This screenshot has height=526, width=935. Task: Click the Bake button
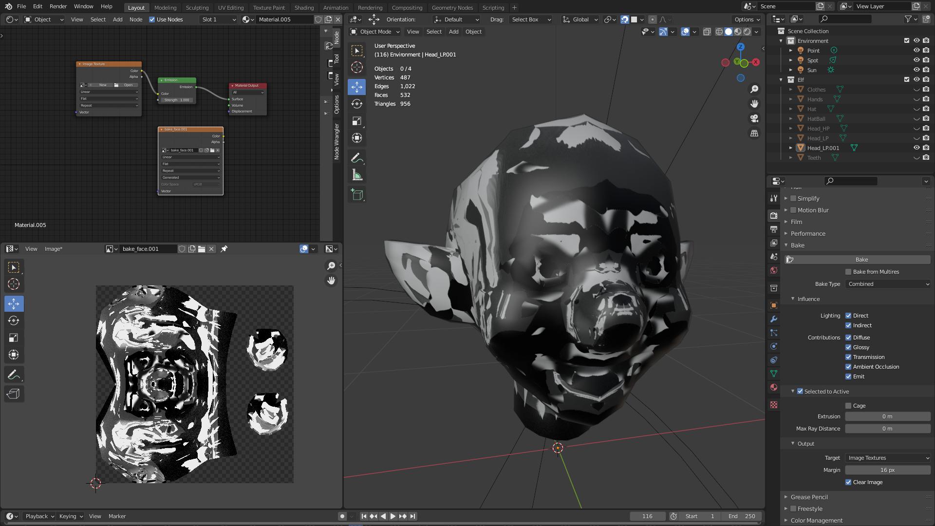point(861,260)
